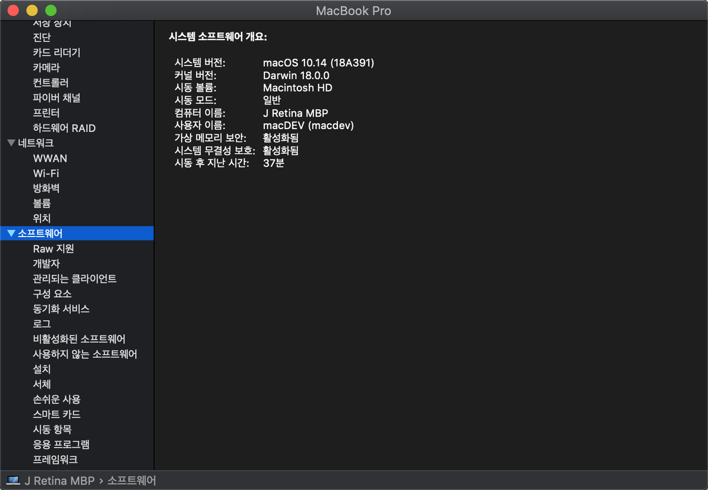Open 비활성화된 소프트웨어 entry
This screenshot has height=490, width=708.
click(79, 339)
